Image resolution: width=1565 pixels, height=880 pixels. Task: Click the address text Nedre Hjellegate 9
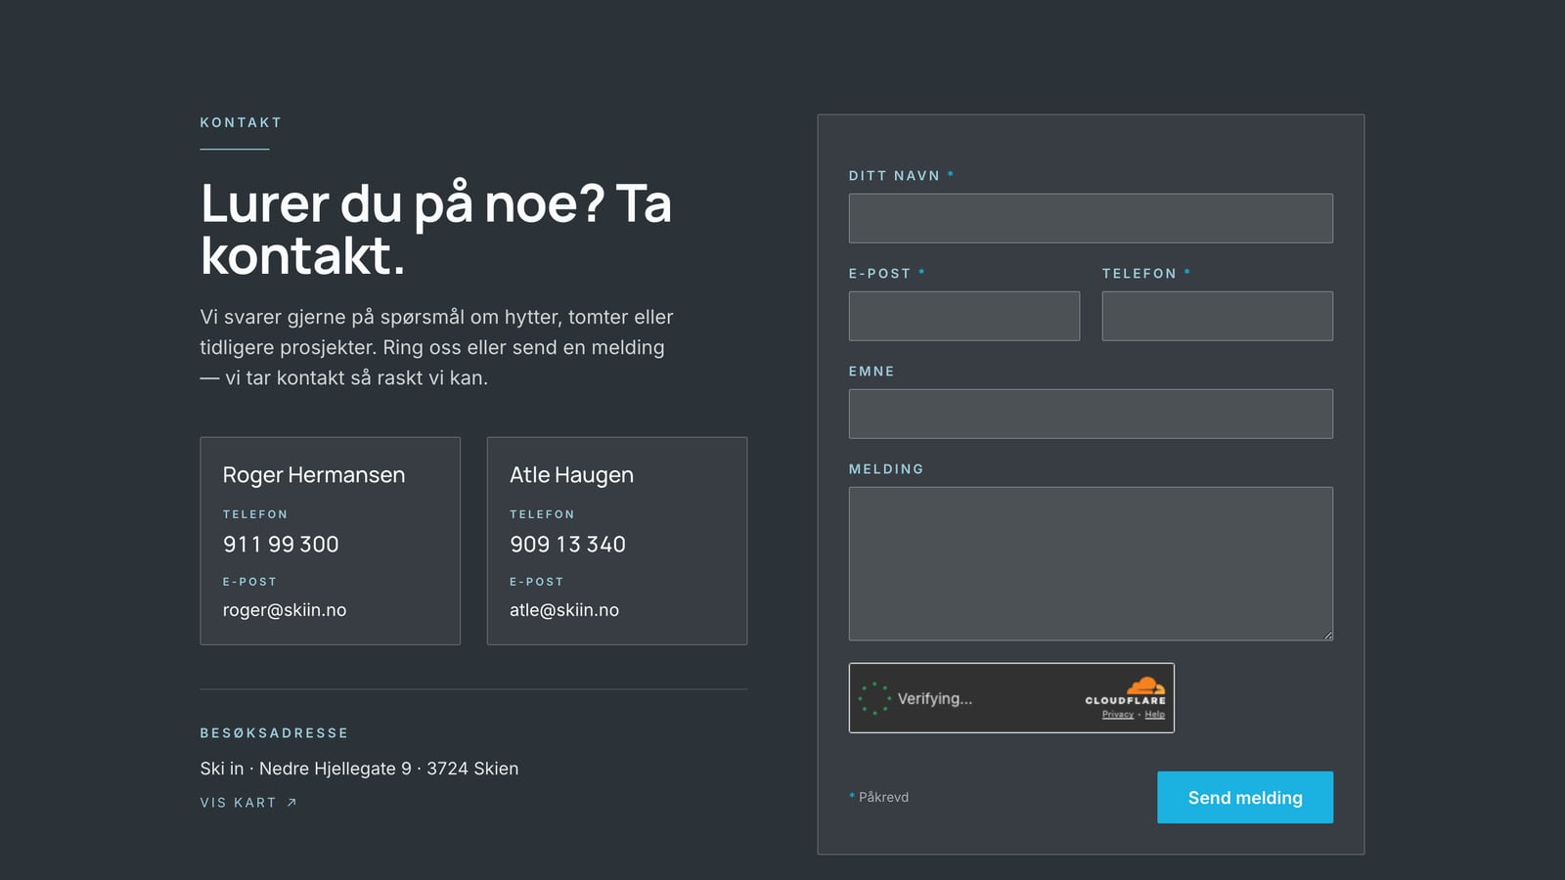(335, 769)
